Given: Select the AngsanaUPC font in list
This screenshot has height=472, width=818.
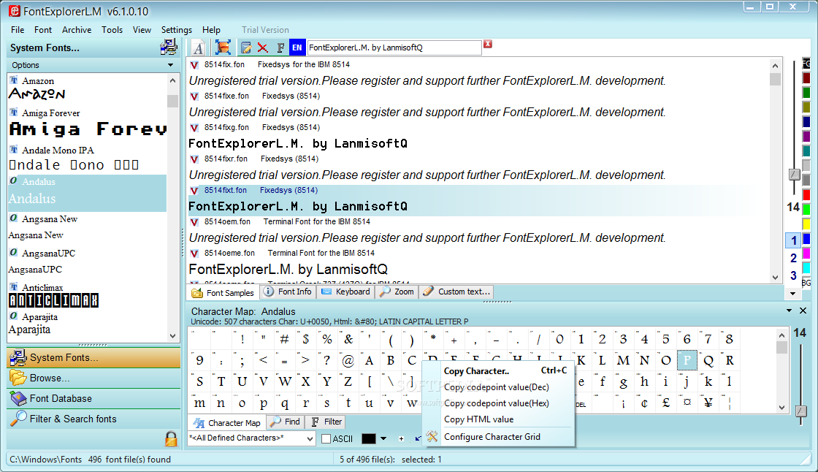Looking at the screenshot, I should coord(87,261).
